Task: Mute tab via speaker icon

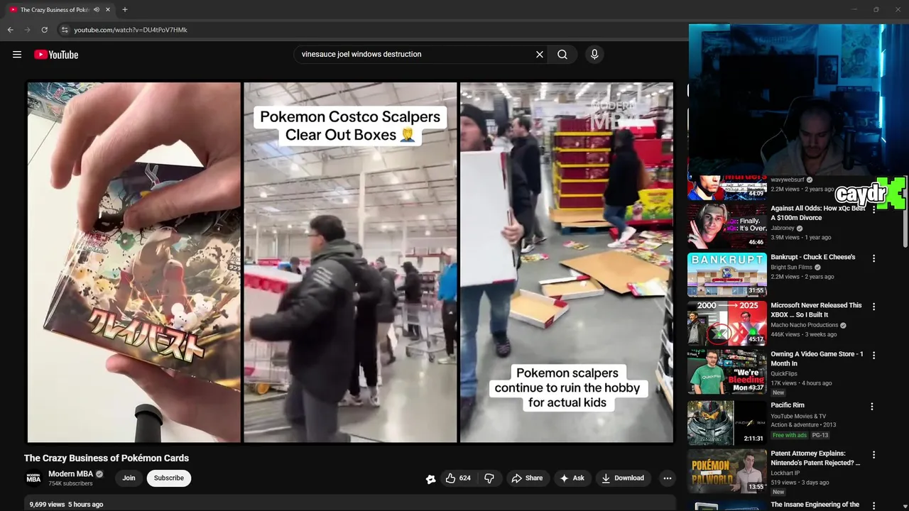Action: [97, 10]
